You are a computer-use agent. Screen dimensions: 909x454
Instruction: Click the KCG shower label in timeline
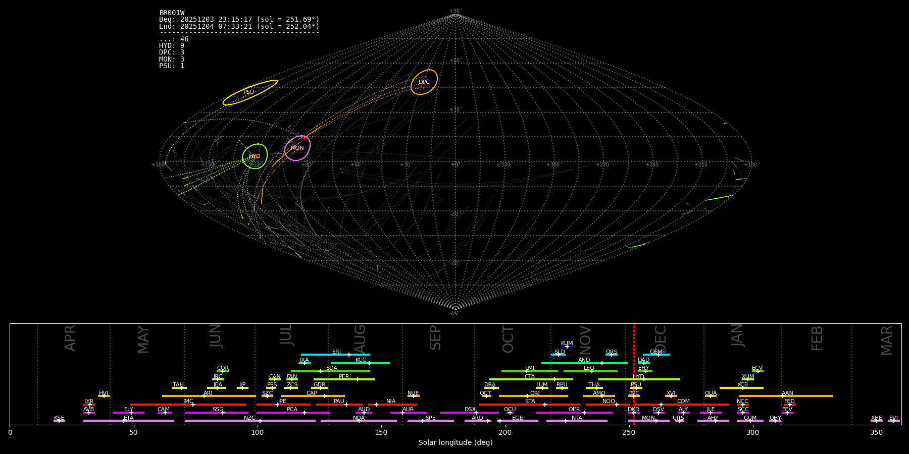coord(361,360)
